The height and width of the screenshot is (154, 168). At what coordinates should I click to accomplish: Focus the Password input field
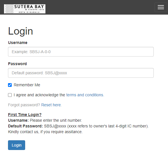(x=81, y=73)
